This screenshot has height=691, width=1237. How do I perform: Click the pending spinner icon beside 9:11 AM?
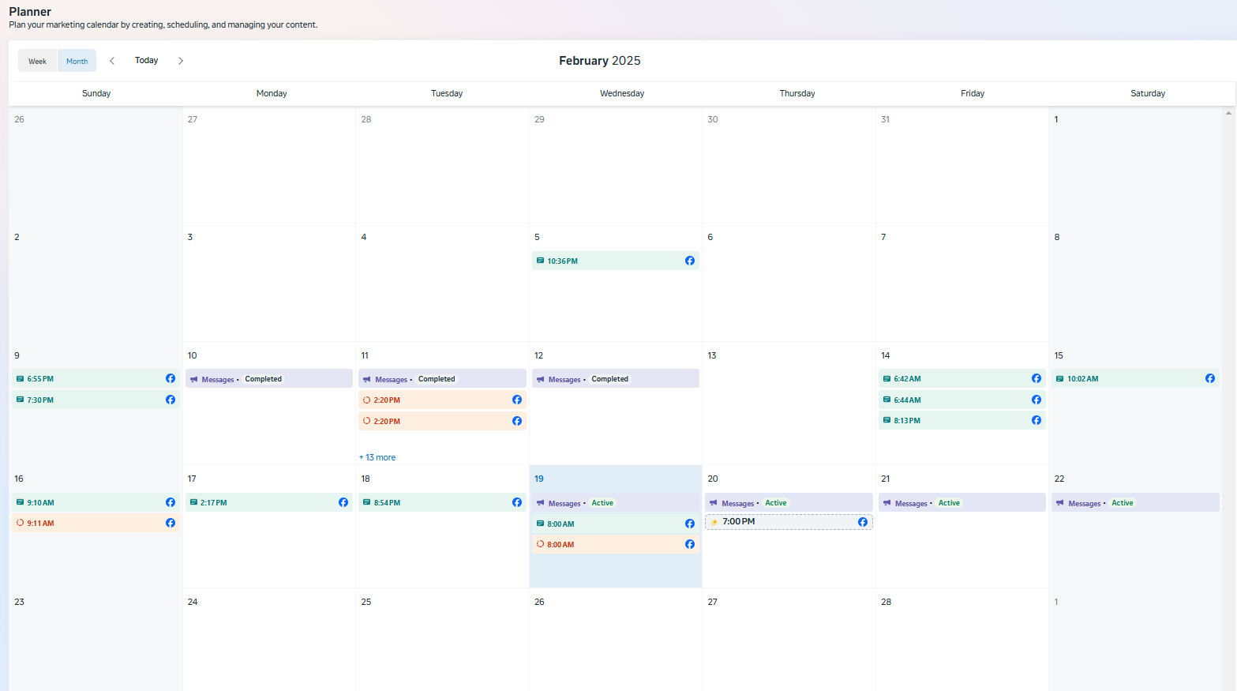[x=21, y=523]
